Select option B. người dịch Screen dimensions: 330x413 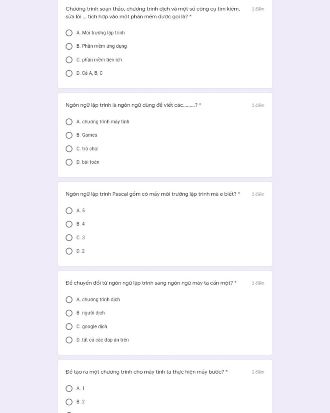[x=69, y=313]
